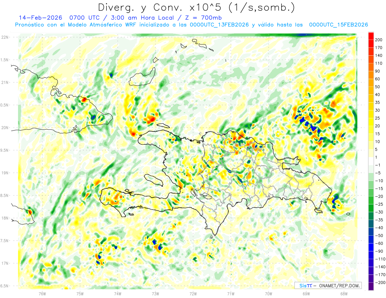Click the '-90' label on the color scale

click(x=379, y=251)
